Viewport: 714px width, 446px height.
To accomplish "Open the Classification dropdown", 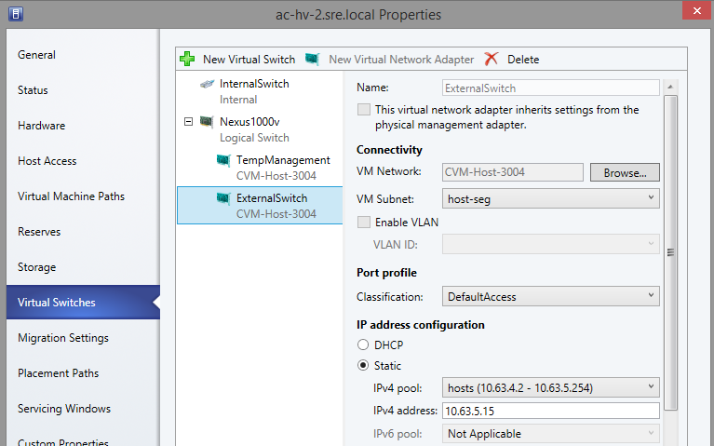I will (x=551, y=297).
